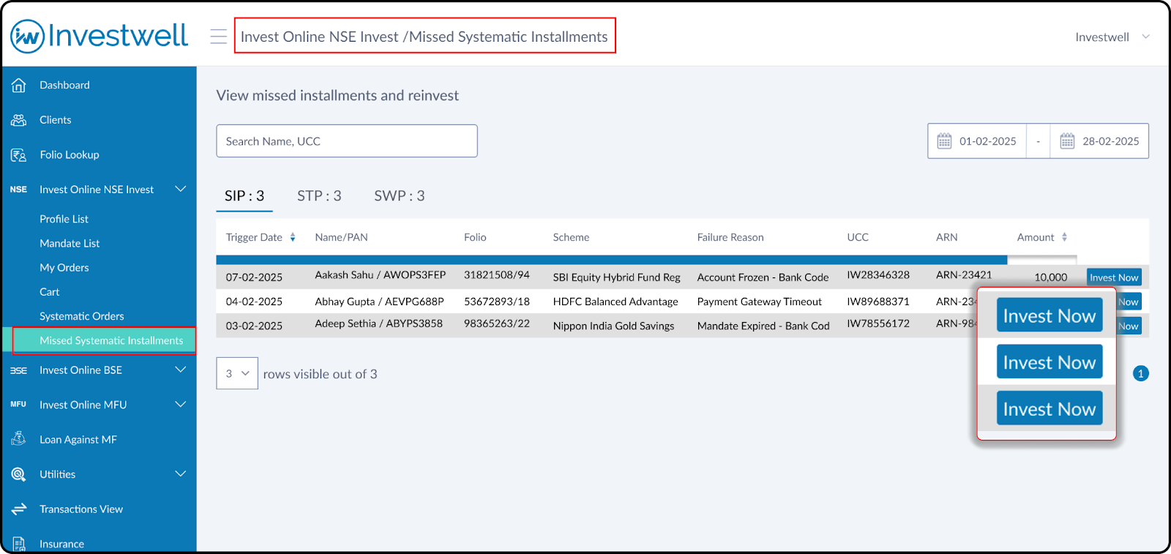Open Mandate List submenu item
The height and width of the screenshot is (554, 1171).
(70, 243)
